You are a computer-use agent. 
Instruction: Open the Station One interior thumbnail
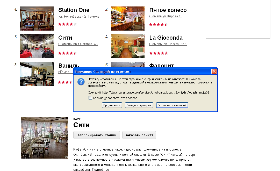pos(37,18)
